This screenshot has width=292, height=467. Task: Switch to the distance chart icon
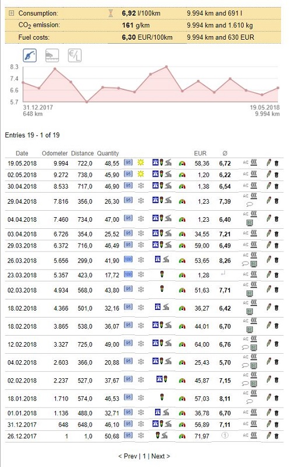[x=52, y=55]
